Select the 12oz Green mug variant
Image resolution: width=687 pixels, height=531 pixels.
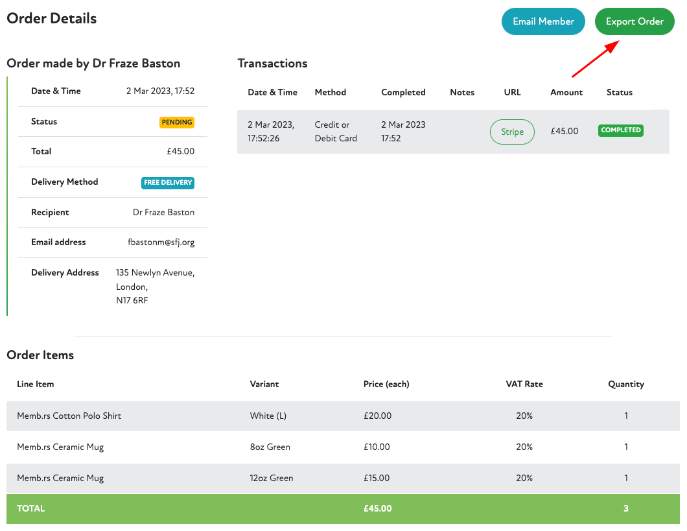point(272,478)
